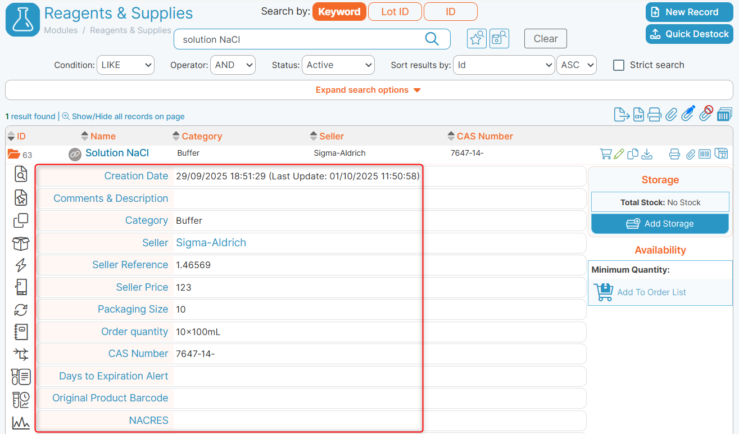
Task: Open the Condition LIKE dropdown
Action: pyautogui.click(x=125, y=65)
